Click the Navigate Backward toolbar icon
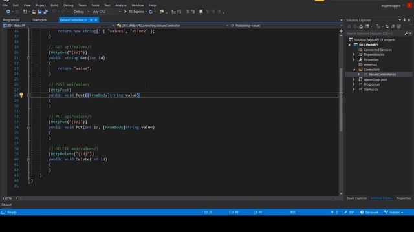Screen dimensions: 414x232 point(8,12)
